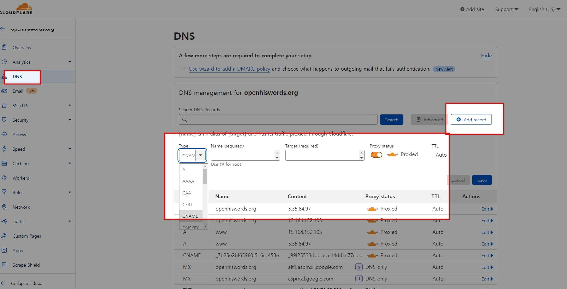Click Edit for the 3.35.64.97 openhiswords.org row

tap(487, 209)
